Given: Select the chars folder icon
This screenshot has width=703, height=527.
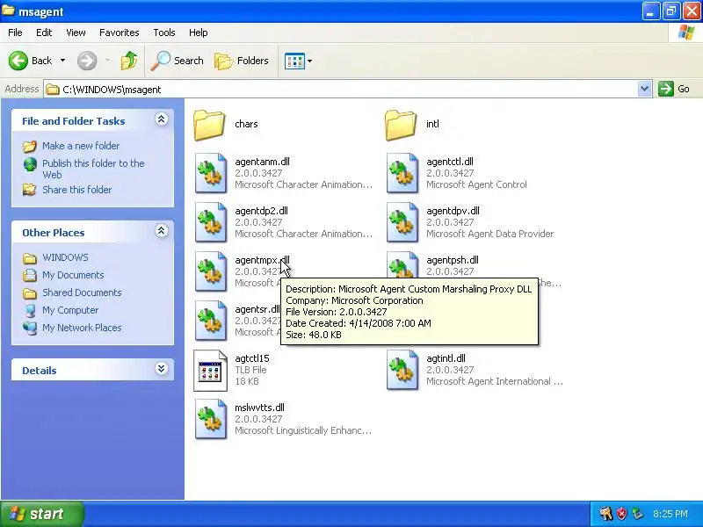Looking at the screenshot, I should (209, 125).
